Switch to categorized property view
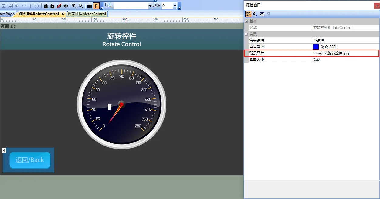Screen dimensions: 380x199 [x=248, y=14]
